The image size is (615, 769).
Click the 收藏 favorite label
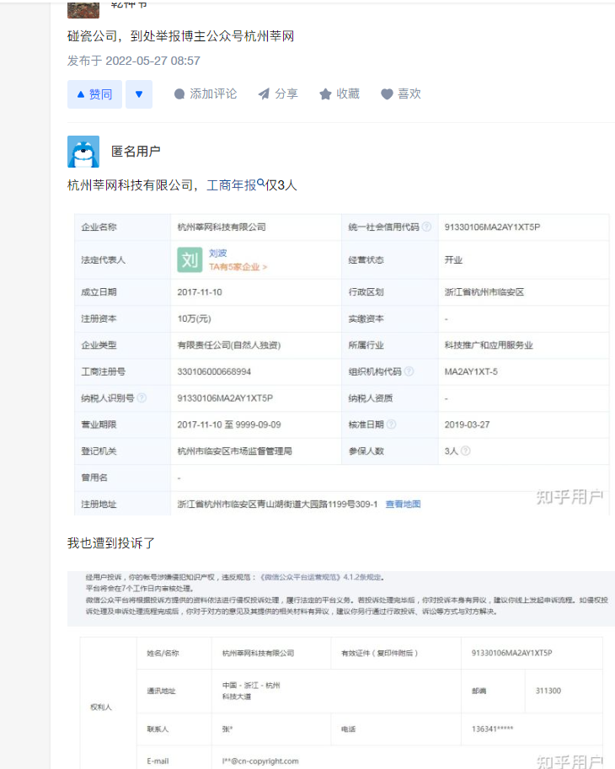(348, 93)
